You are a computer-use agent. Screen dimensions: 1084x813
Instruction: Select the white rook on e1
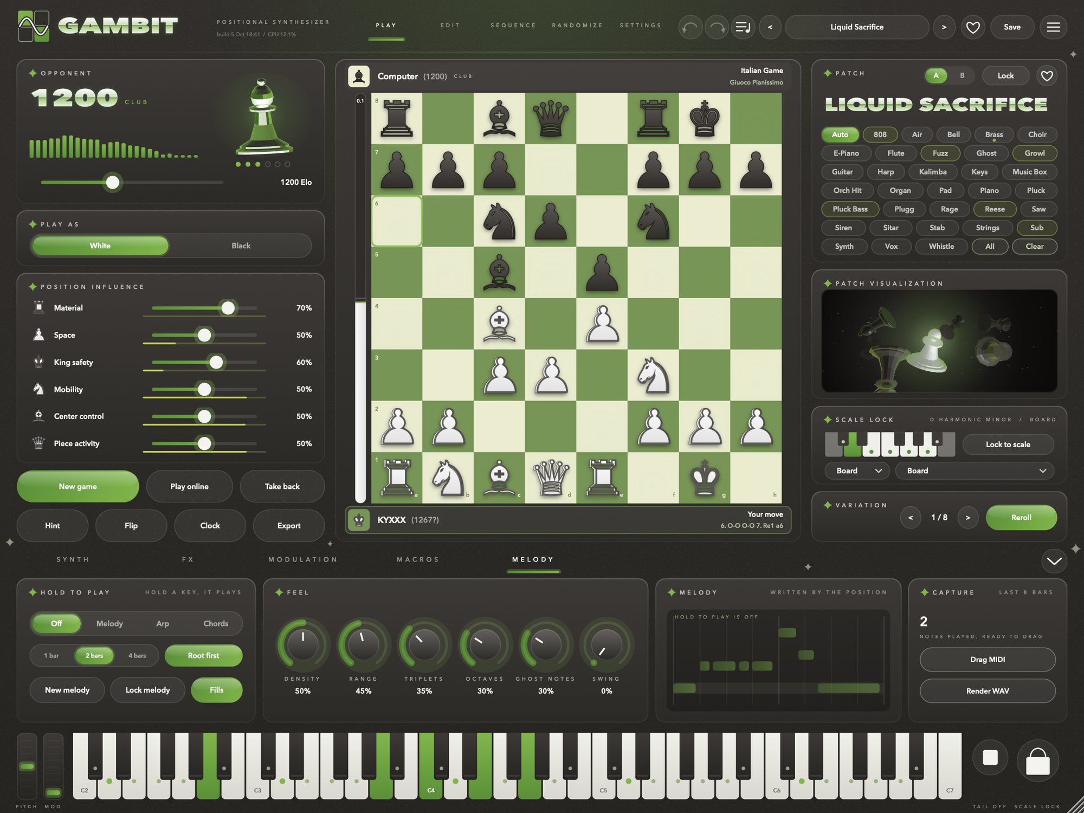[x=602, y=478]
